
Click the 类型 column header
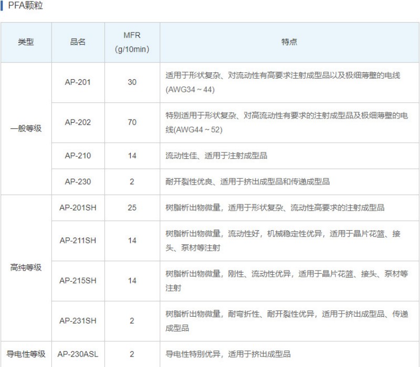point(26,42)
